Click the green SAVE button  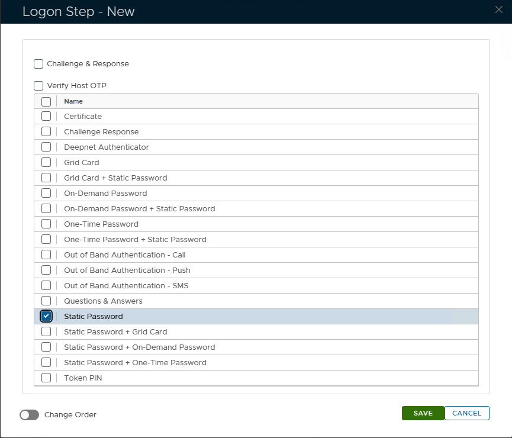[423, 413]
